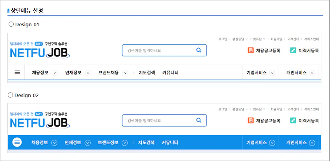This screenshot has height=161, width=330.
Task: Click the orange 채용공고등록 icon in Design 01
Action: [251, 51]
